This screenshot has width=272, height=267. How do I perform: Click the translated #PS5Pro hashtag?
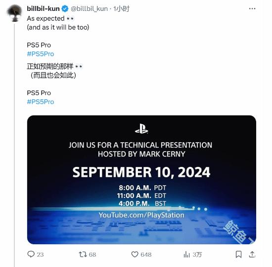(x=41, y=102)
